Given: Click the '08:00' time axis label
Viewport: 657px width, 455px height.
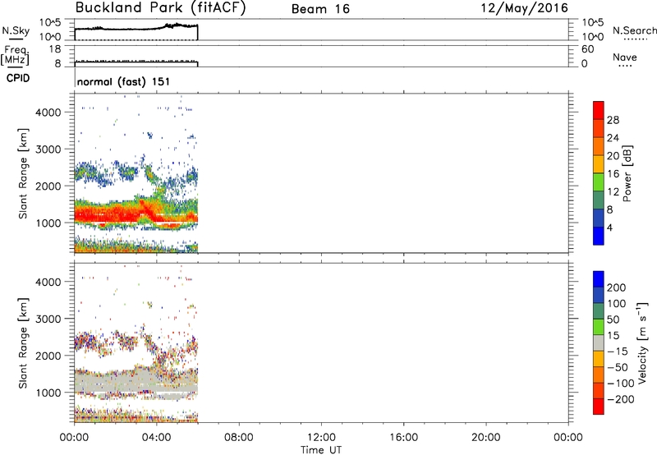Looking at the screenshot, I should 239,438.
